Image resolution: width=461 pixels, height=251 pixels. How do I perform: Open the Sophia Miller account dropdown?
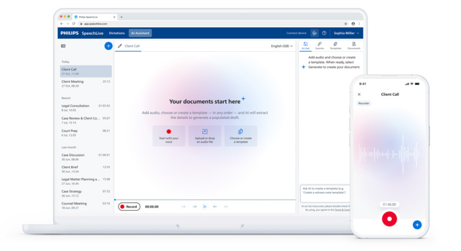click(x=346, y=33)
